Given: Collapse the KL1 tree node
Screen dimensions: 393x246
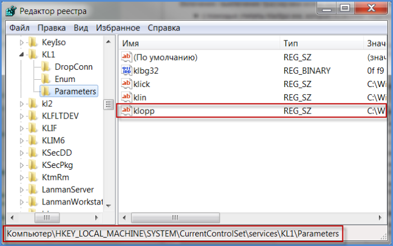Looking at the screenshot, I should click(22, 54).
